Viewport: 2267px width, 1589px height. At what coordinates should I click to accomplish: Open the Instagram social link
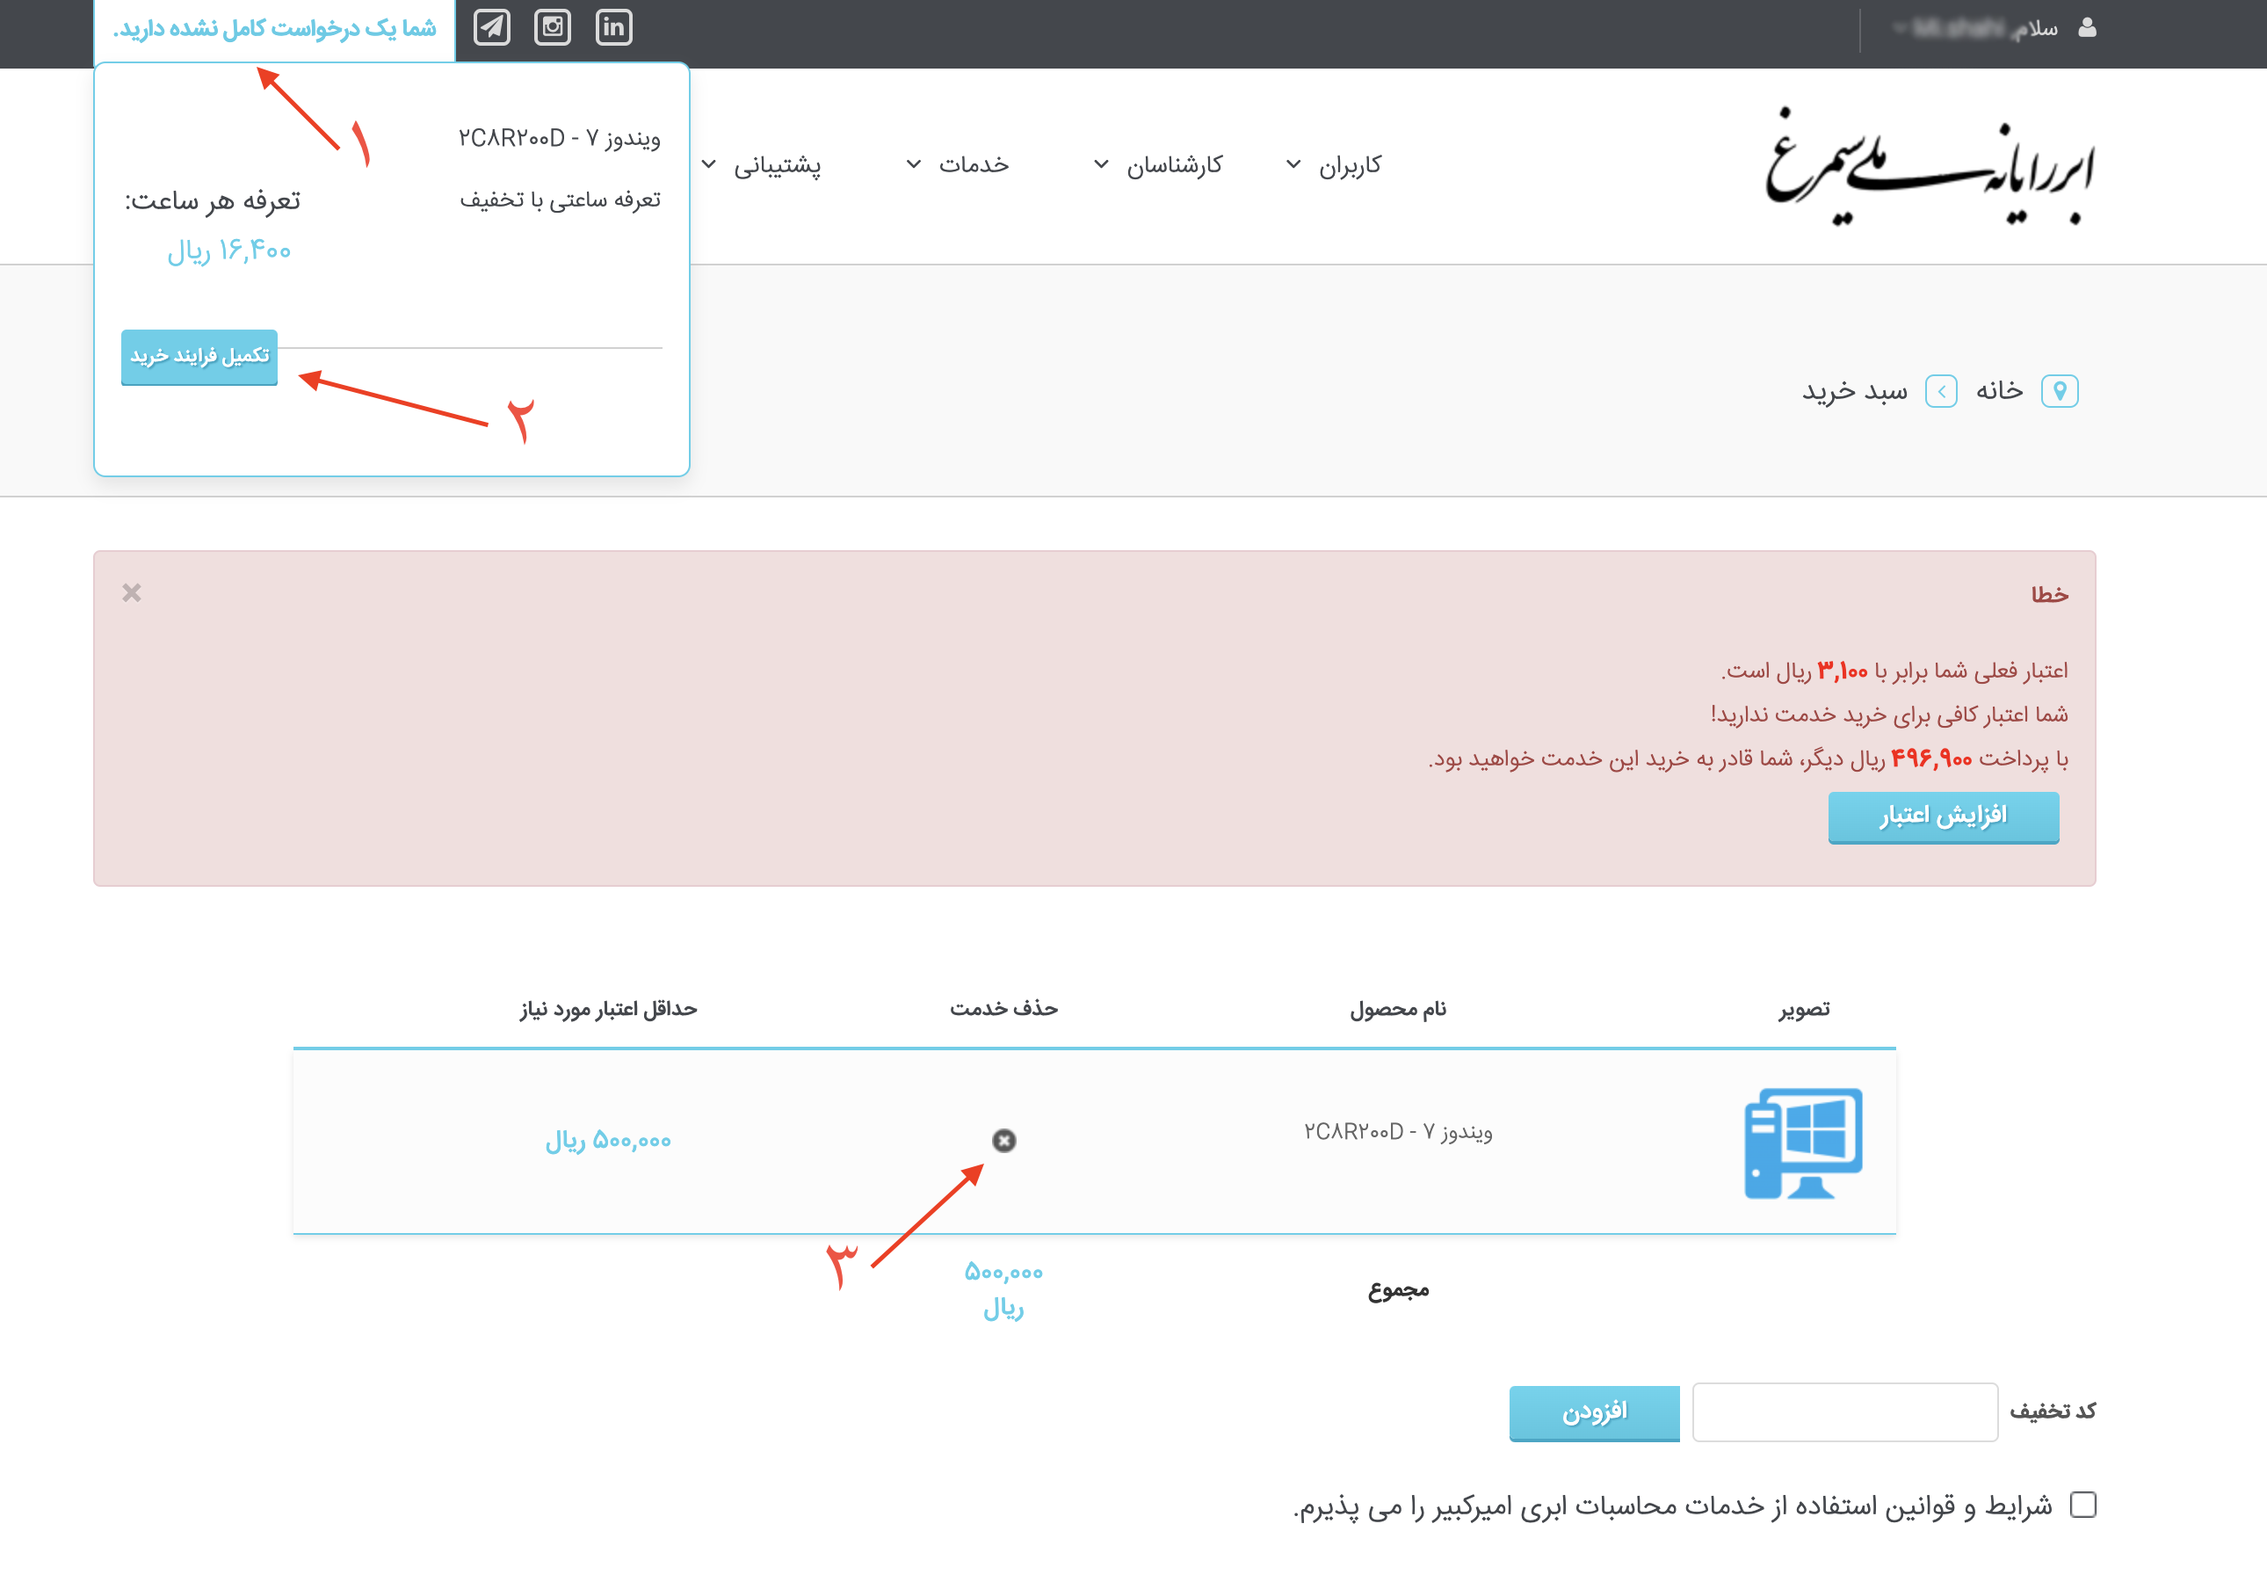pos(552,26)
